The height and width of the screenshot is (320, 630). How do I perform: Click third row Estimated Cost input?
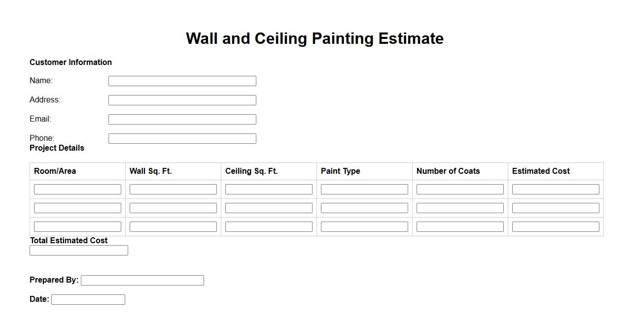pos(556,227)
